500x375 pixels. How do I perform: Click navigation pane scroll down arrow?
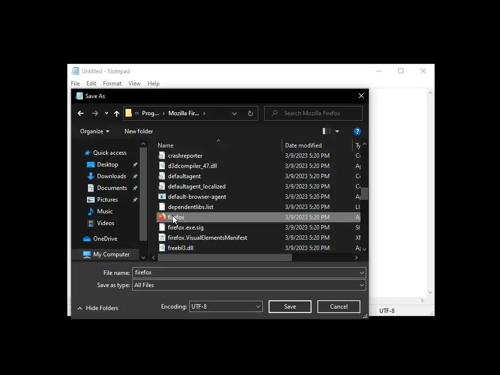(x=143, y=258)
